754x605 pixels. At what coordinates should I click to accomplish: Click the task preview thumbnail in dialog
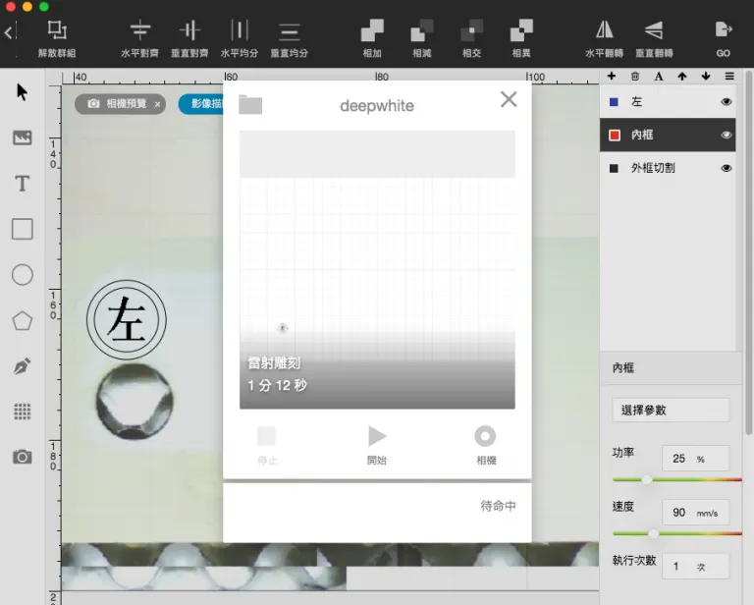[377, 269]
